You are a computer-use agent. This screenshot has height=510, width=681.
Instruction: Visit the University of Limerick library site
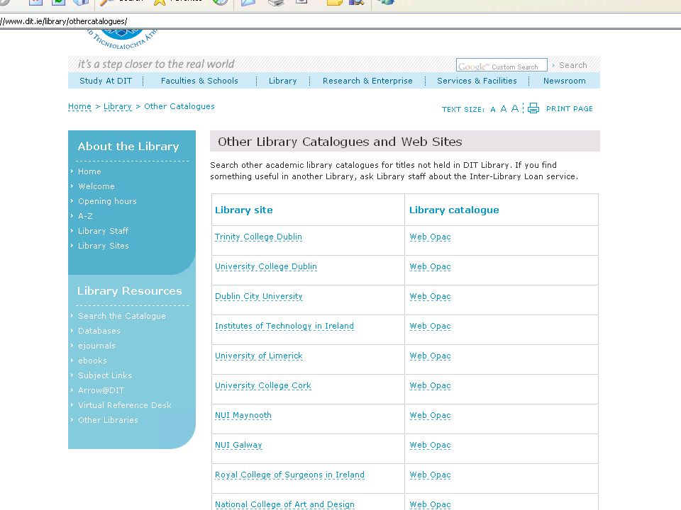[x=258, y=356]
